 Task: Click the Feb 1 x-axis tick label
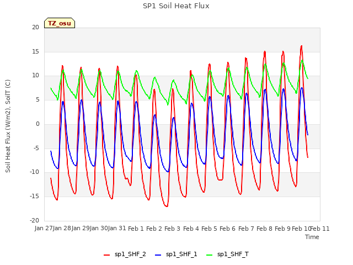click(136, 229)
